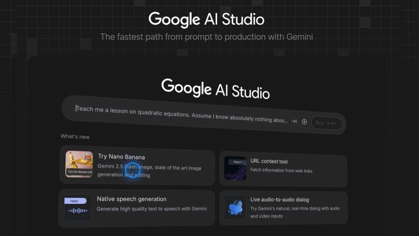419x236 pixels.
Task: Click into the quadratic equations prompt field
Action: click(182, 114)
